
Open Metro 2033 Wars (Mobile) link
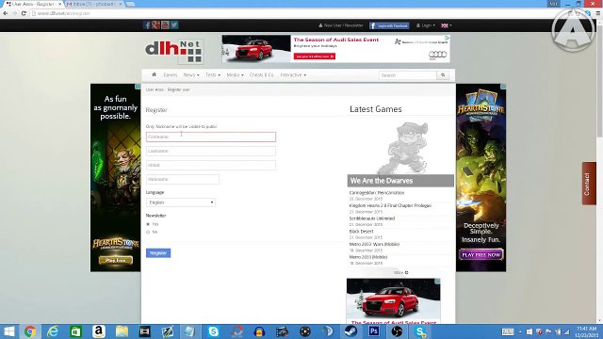pos(374,244)
